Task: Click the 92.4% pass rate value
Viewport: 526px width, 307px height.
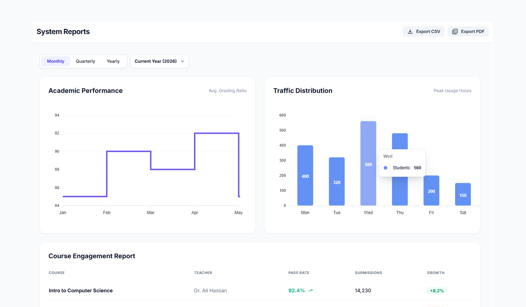Action: [297, 291]
